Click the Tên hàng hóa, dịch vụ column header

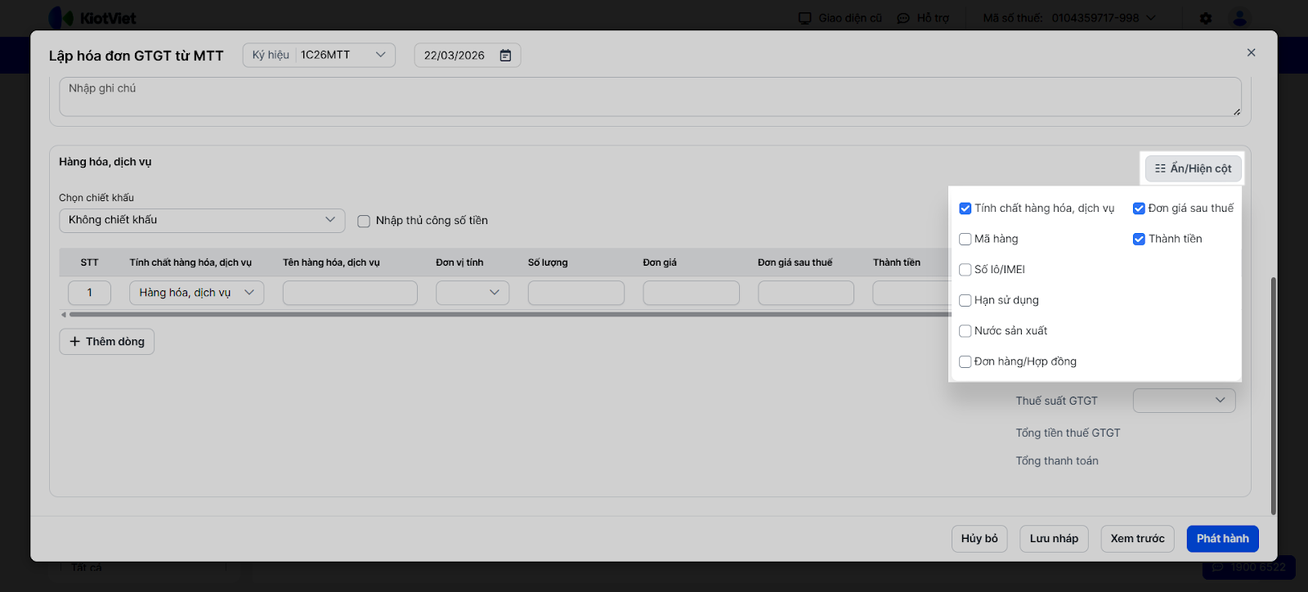[x=331, y=262]
